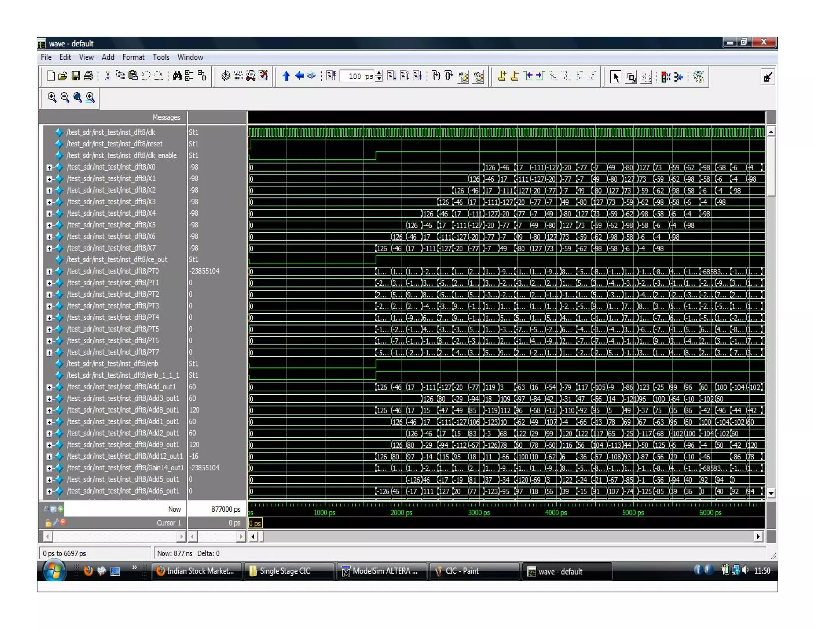Click the Zoom Out magnifier icon
Viewport: 815px width, 629px height.
pos(64,97)
